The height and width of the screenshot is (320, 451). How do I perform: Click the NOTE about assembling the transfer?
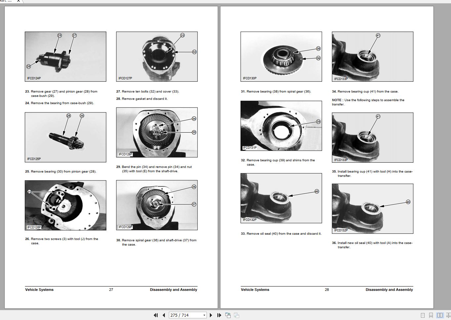point(368,102)
